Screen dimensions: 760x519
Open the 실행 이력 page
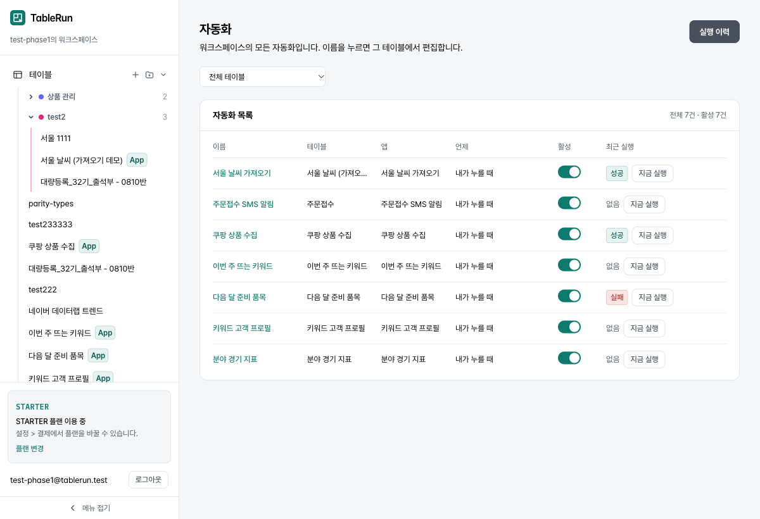coord(714,32)
